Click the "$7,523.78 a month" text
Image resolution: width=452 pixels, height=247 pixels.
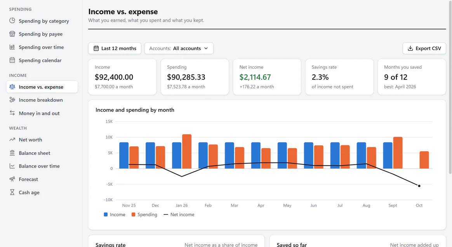tap(186, 86)
